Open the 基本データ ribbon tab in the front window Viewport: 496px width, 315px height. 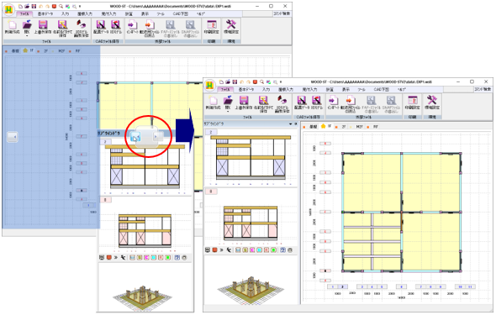[245, 90]
